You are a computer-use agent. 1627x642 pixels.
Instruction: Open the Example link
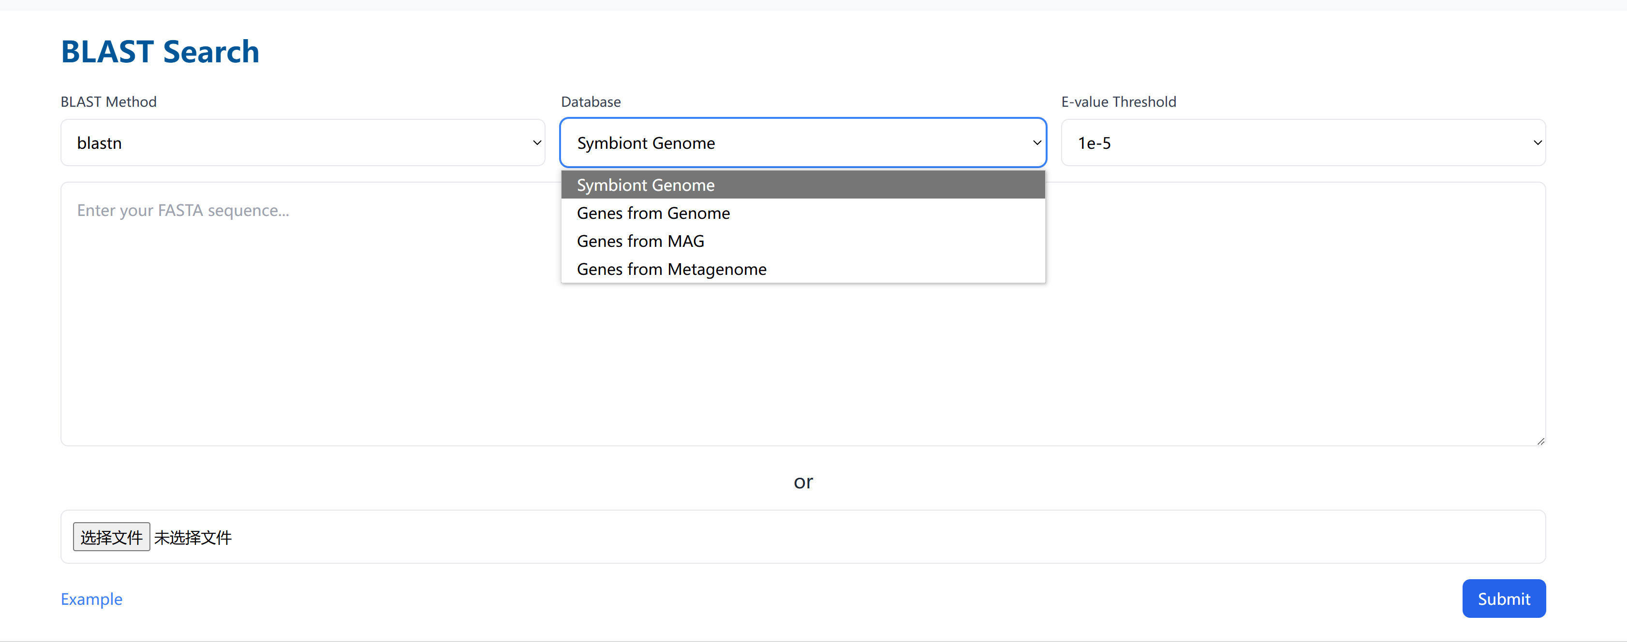pos(91,599)
